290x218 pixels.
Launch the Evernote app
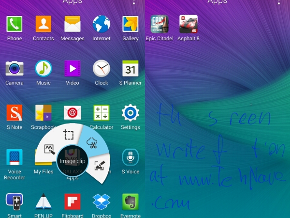pos(130,202)
